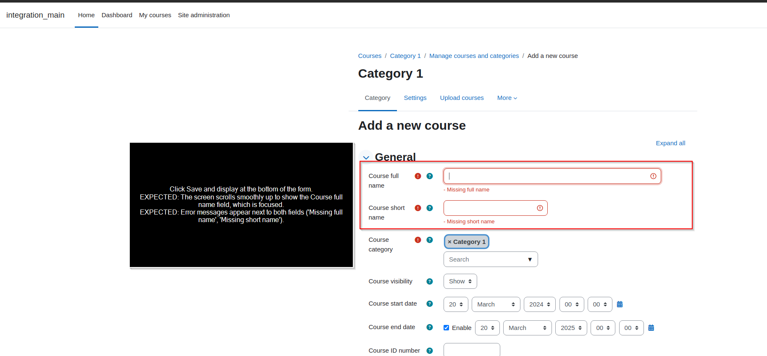Viewport: 767px width, 356px height.
Task: Open help icon for Course ID number
Action: pyautogui.click(x=429, y=351)
